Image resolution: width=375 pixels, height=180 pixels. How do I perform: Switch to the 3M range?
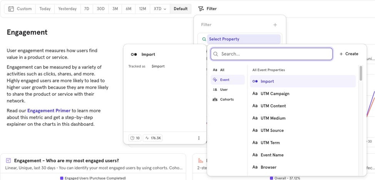tap(115, 9)
